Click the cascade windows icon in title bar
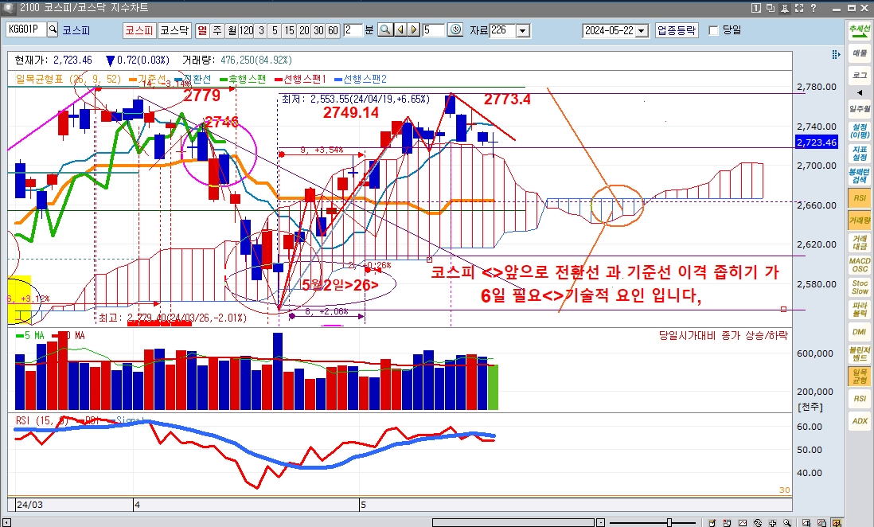The width and height of the screenshot is (874, 527). [x=771, y=8]
